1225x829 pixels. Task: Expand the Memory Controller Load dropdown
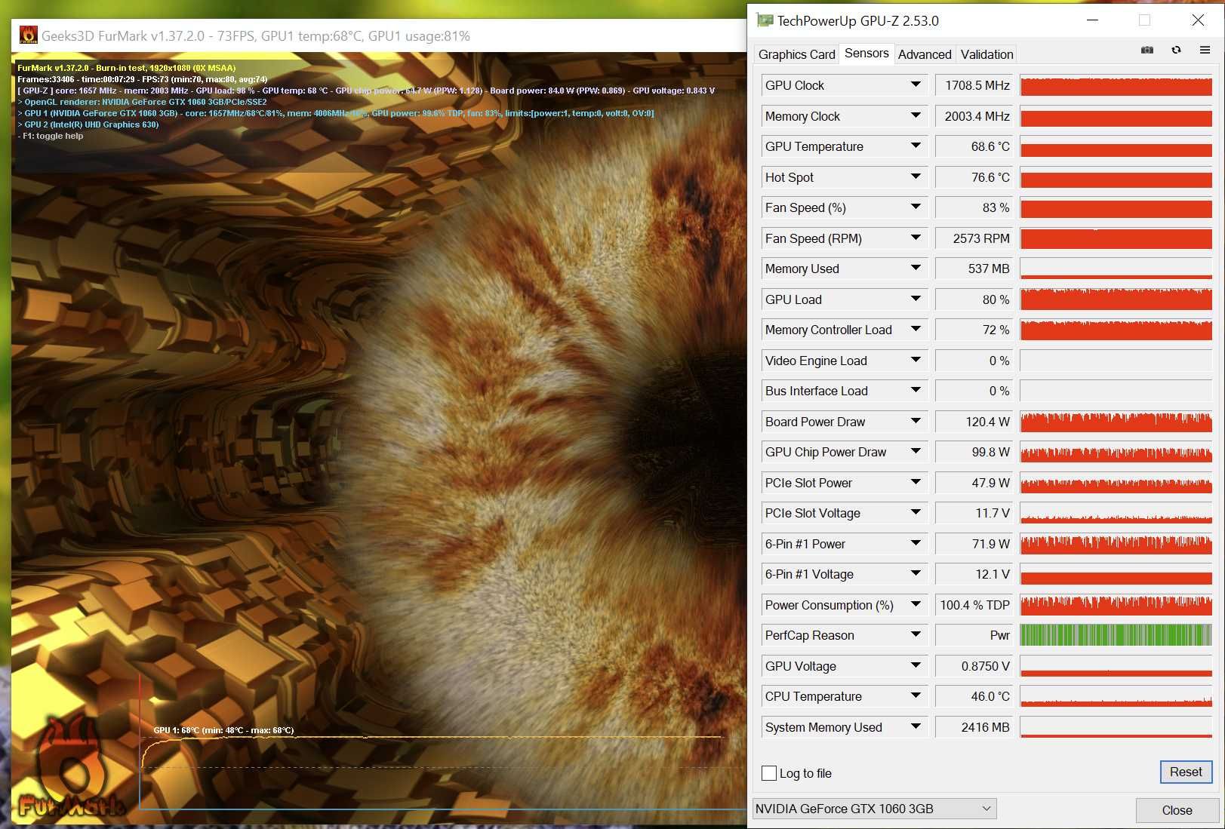coord(916,330)
